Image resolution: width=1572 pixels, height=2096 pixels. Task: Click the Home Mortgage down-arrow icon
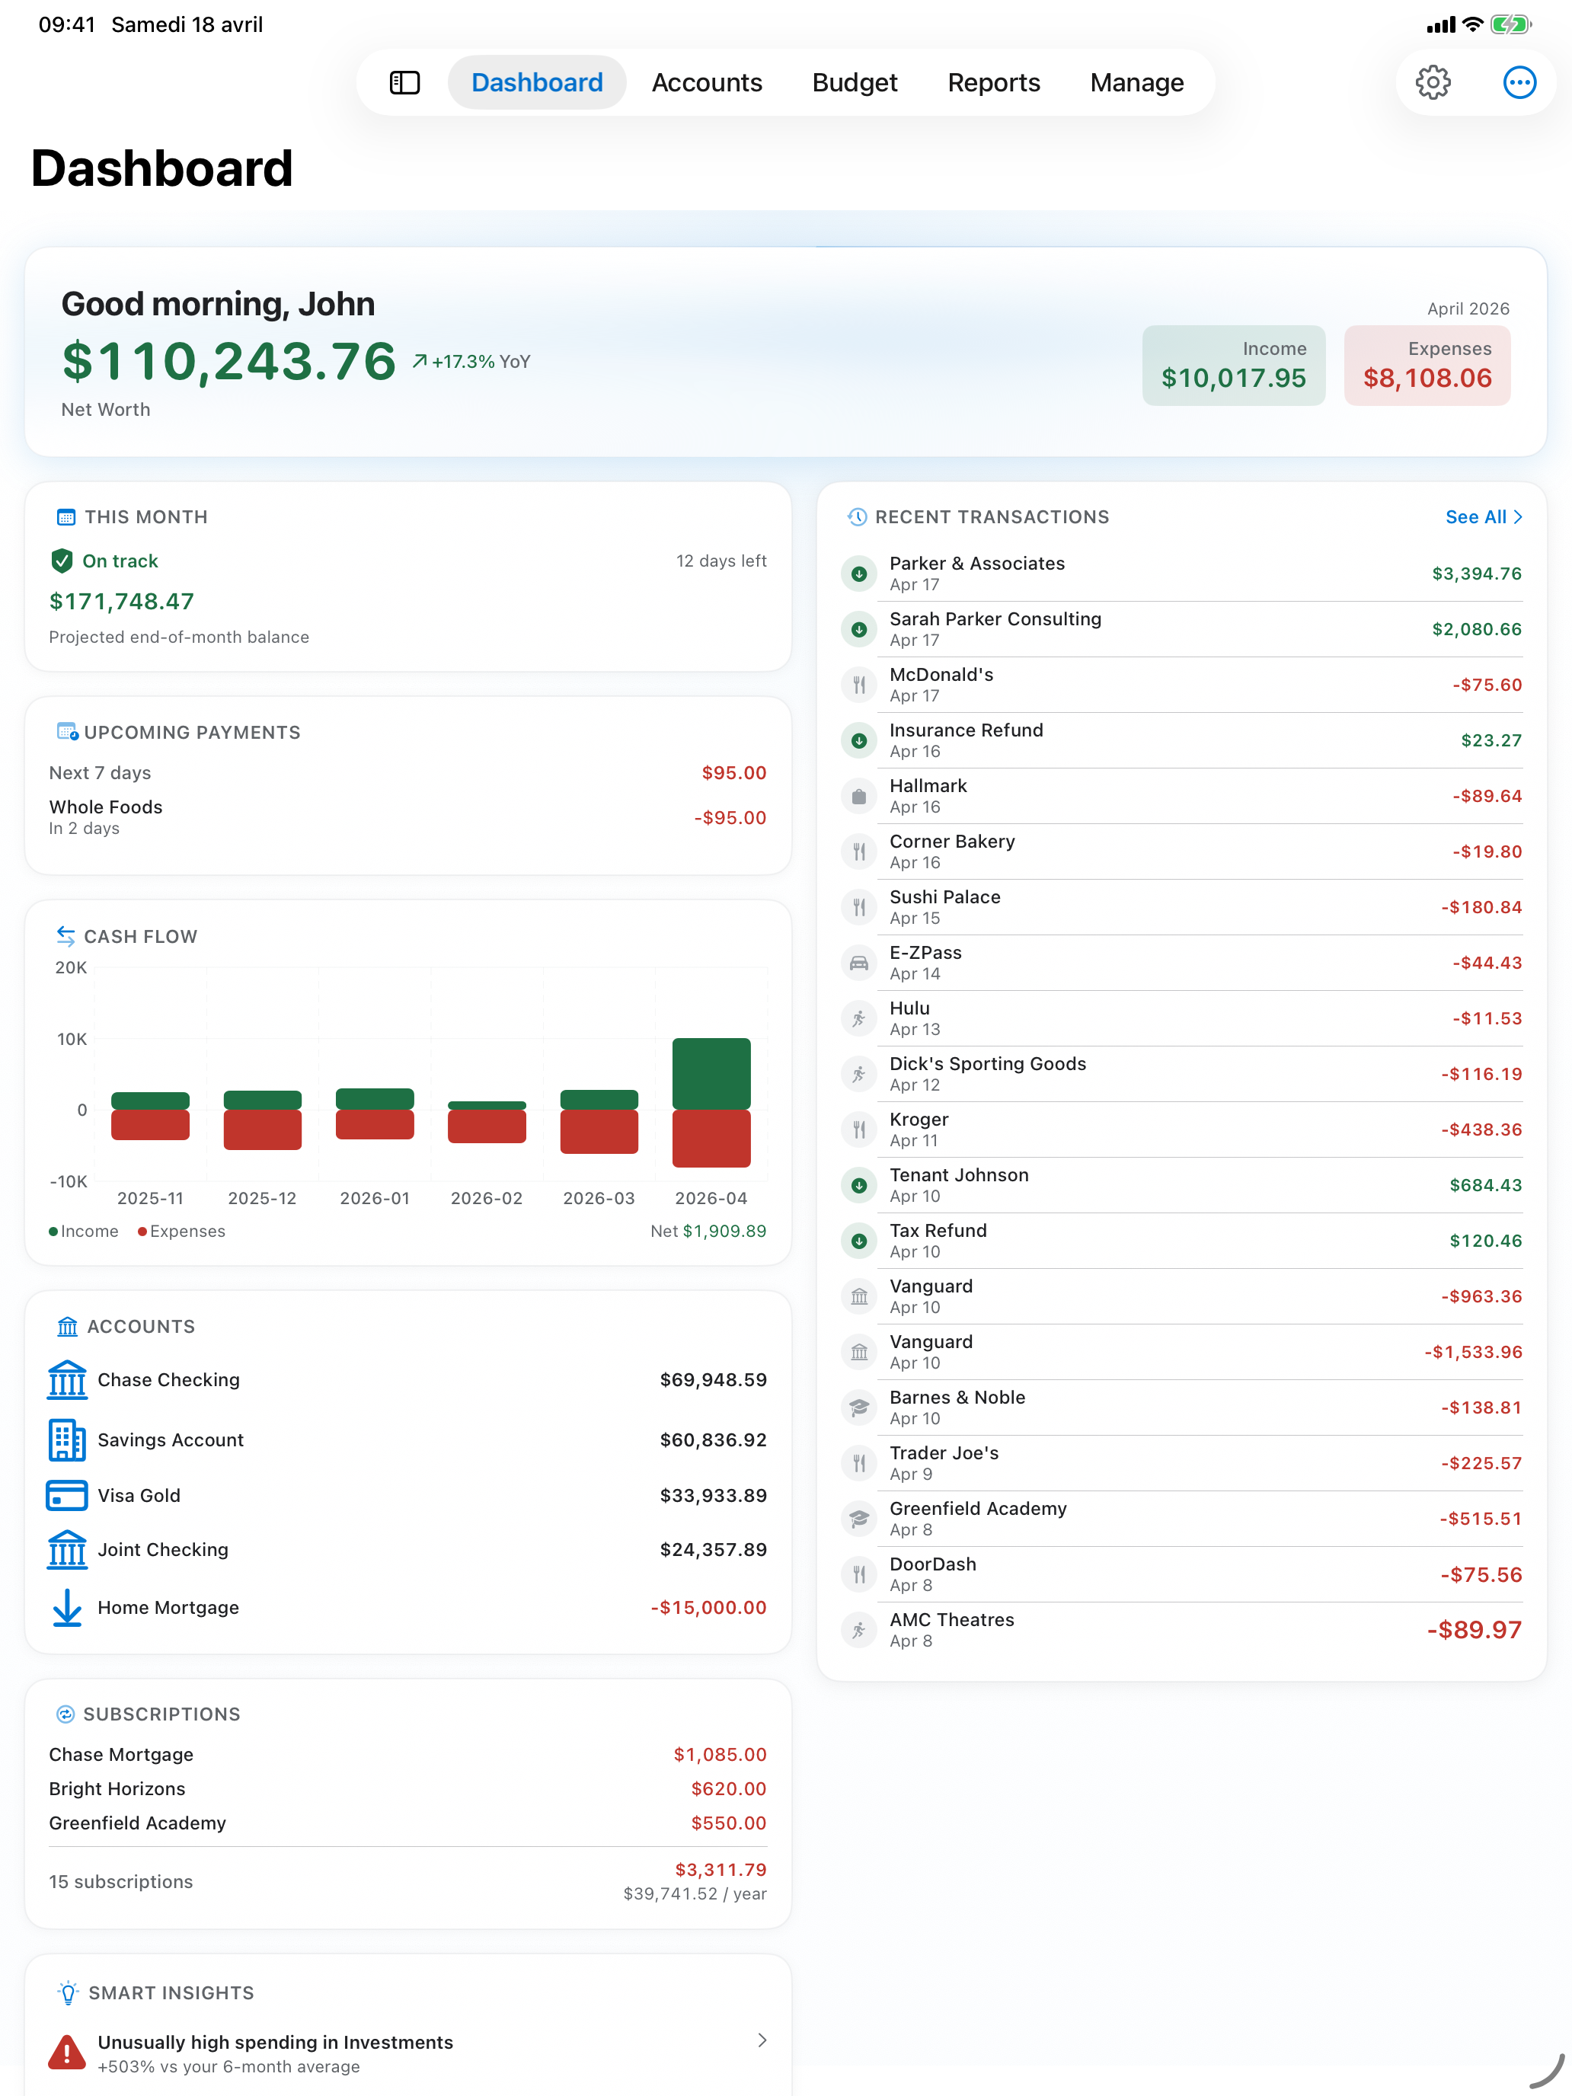[66, 1608]
